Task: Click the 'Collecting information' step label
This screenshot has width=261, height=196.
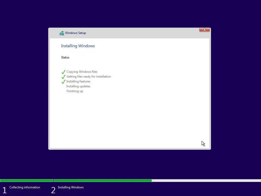Action: tap(25, 187)
